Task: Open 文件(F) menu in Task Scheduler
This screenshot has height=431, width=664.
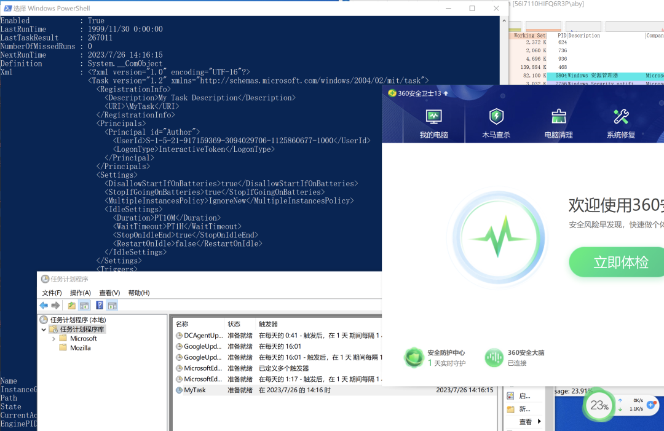Action: coord(52,293)
